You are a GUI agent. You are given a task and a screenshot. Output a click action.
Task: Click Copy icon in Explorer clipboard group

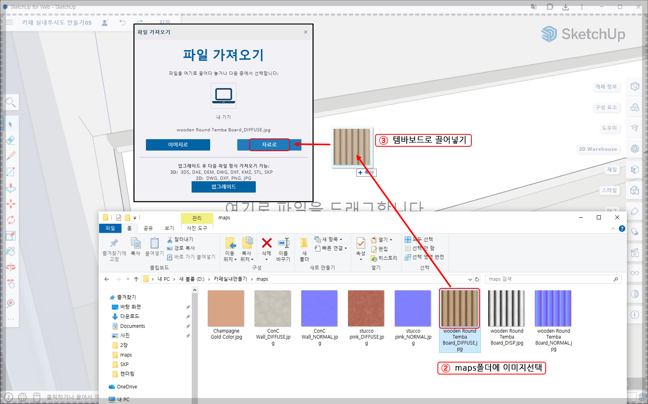coord(136,243)
